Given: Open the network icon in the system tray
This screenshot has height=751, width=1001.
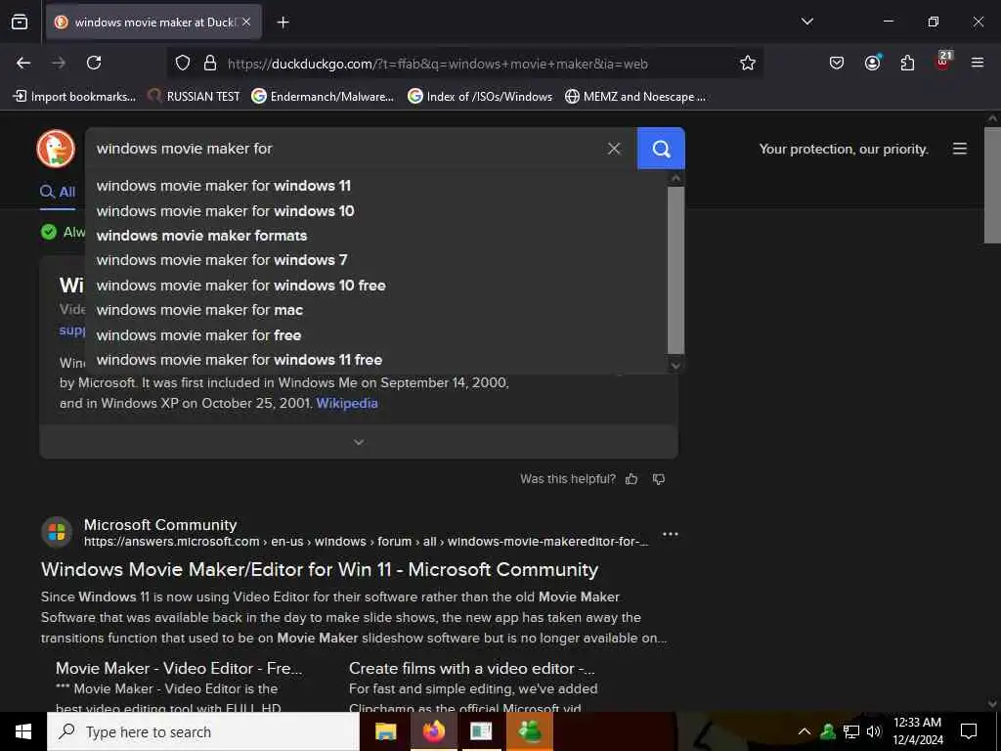Looking at the screenshot, I should 851,731.
